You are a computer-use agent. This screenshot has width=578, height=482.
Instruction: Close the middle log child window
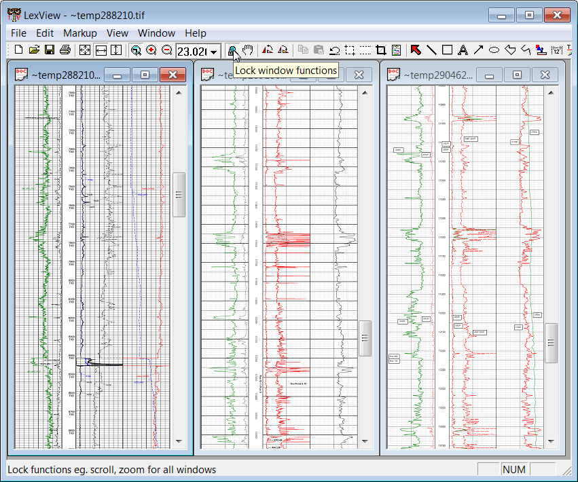click(359, 75)
